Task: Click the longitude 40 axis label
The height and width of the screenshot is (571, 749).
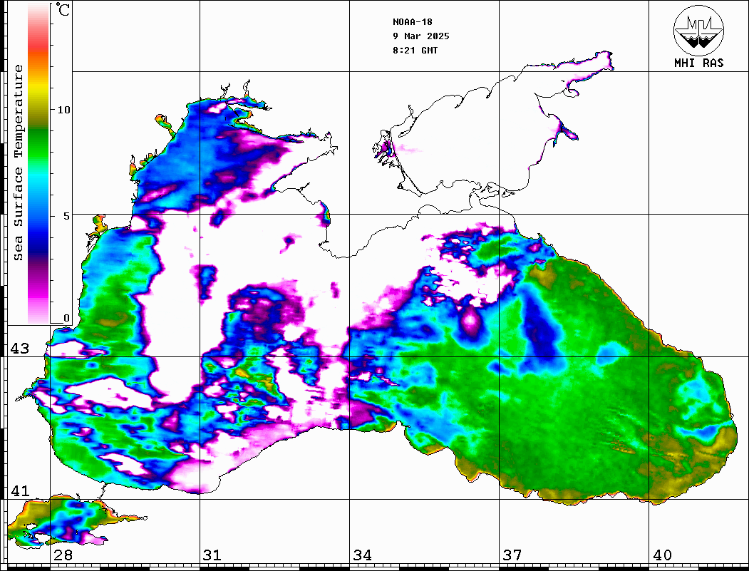Action: (662, 555)
